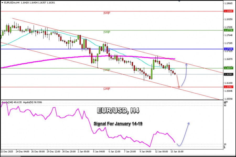Click the 13 Jan 16:00 time marker
This screenshot has width=236, height=157.
click(177, 151)
